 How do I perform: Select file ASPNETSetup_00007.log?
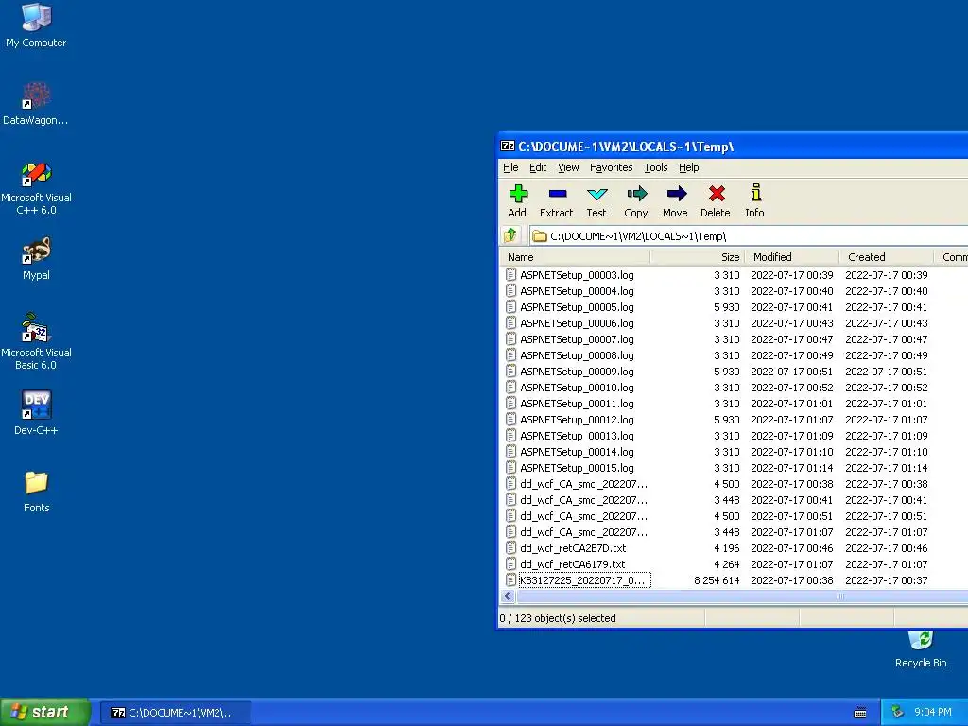pos(577,339)
